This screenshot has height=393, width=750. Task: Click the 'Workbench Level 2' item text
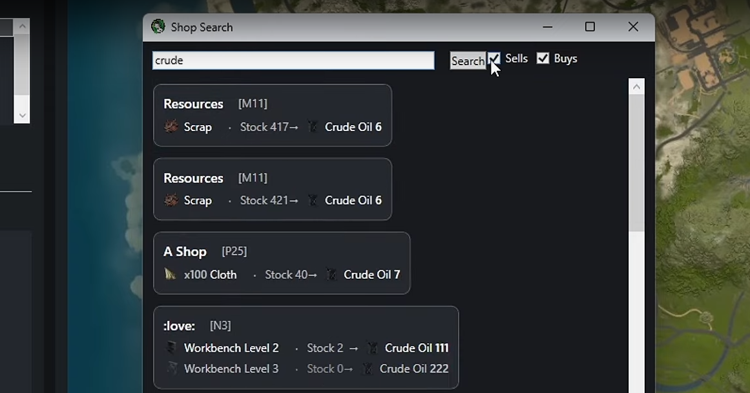click(x=231, y=348)
